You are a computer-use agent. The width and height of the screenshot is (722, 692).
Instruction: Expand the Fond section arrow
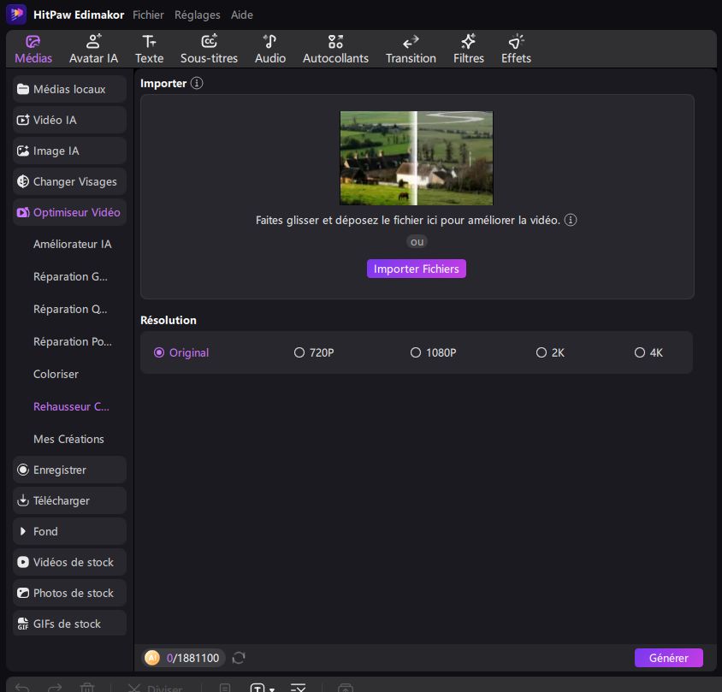[x=23, y=531]
